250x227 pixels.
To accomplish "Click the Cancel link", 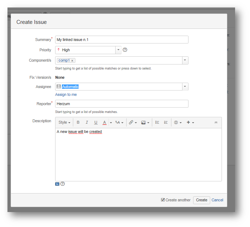I will click(x=217, y=200).
